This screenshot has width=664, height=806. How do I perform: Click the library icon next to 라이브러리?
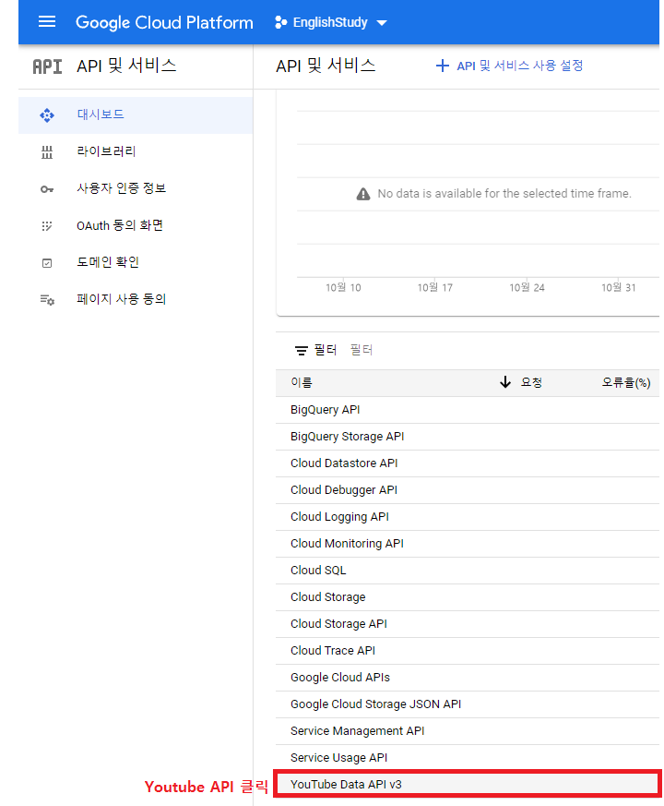click(x=47, y=152)
